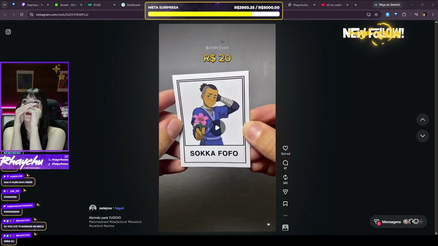438x246 pixels.
Task: Repost the reel with the repost icon
Action: [x=285, y=177]
